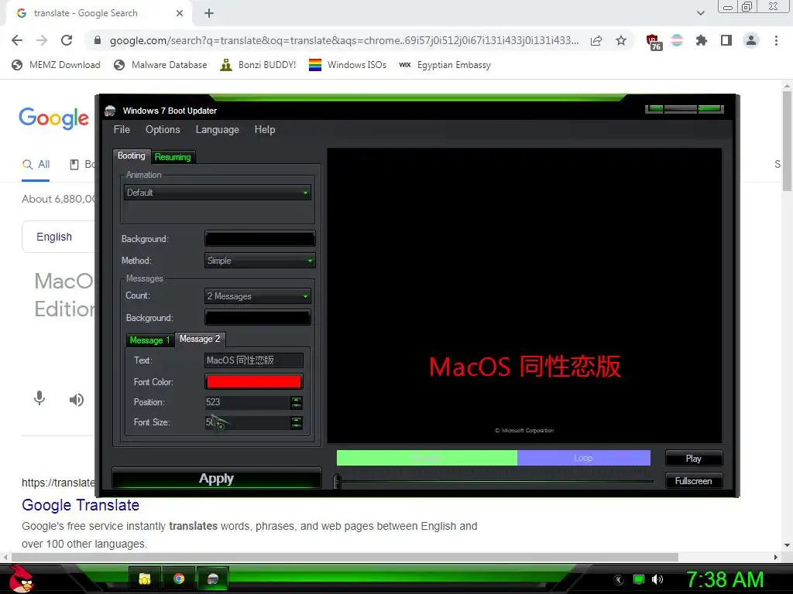Click the Google logo
Image resolution: width=793 pixels, height=594 pixels.
[x=54, y=118]
